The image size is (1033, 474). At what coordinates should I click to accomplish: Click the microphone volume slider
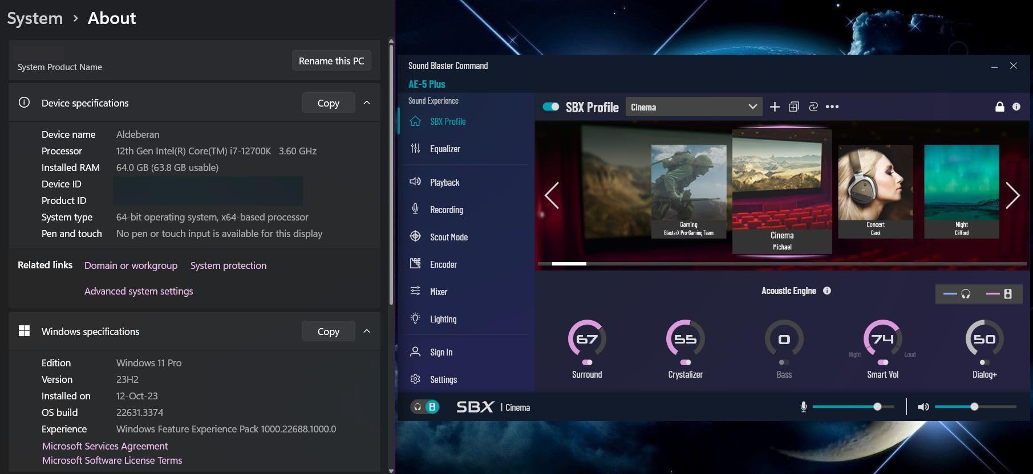[x=853, y=407]
